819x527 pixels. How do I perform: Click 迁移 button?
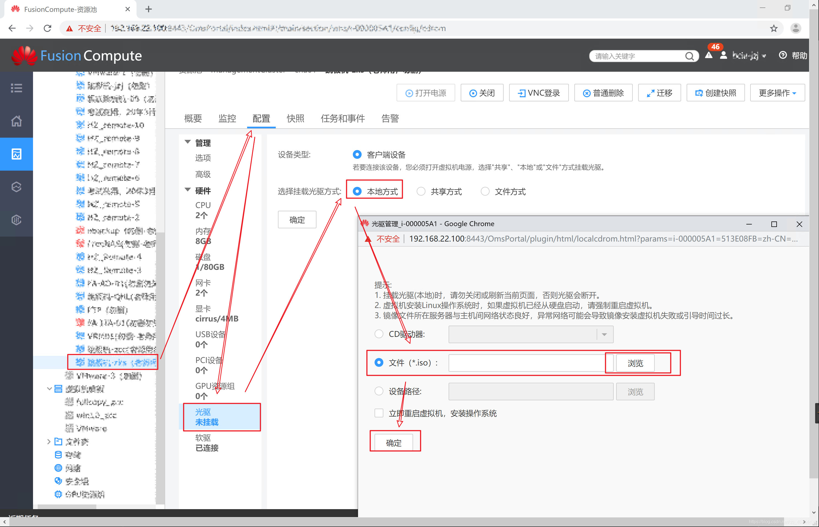(659, 93)
